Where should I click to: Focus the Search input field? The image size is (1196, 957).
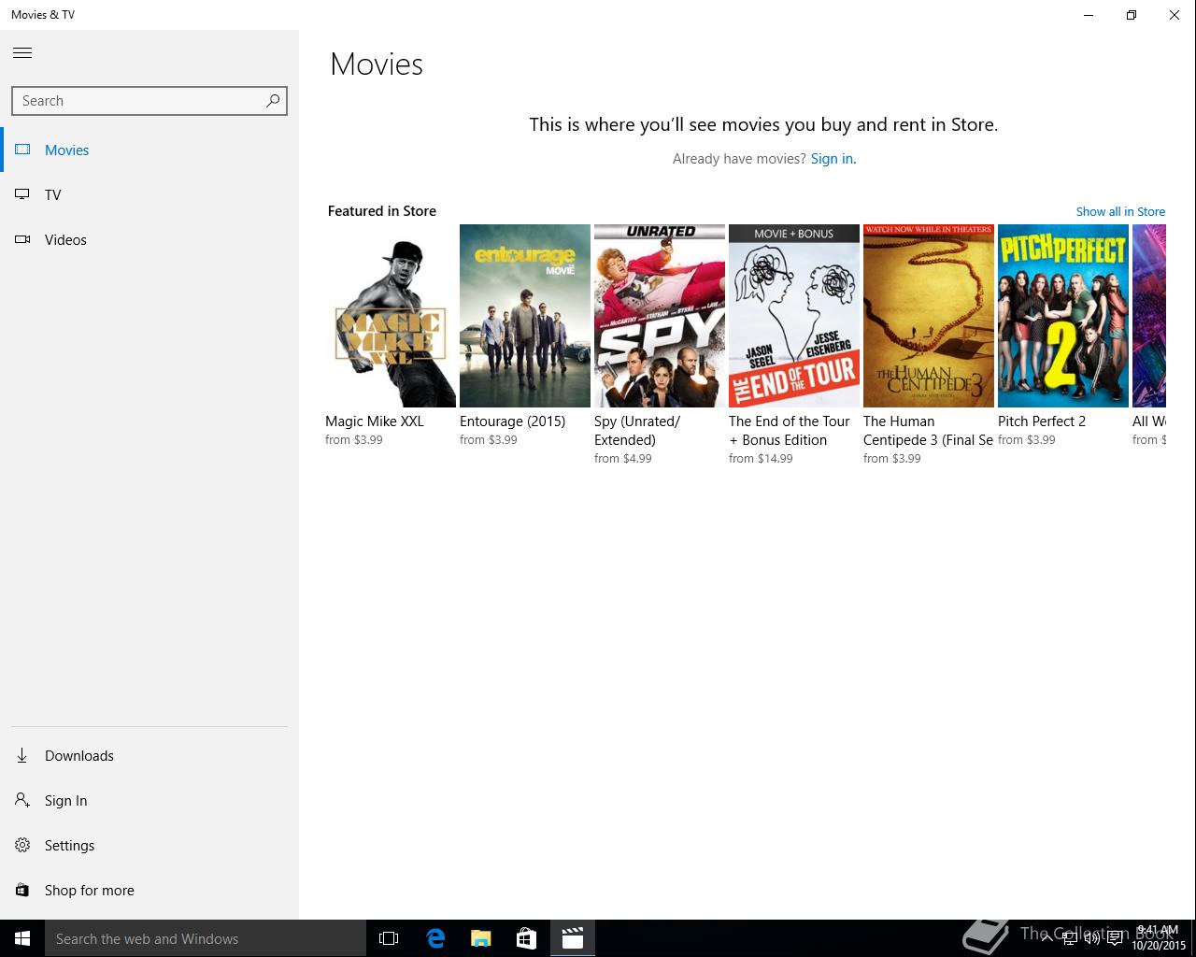tap(149, 101)
